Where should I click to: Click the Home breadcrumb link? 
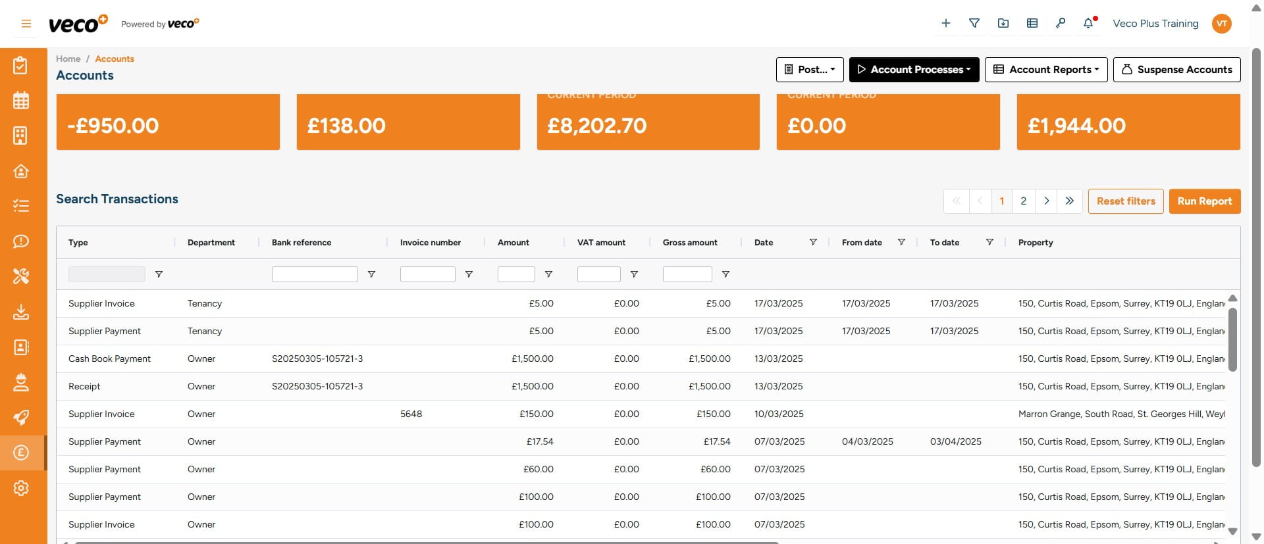tap(68, 59)
